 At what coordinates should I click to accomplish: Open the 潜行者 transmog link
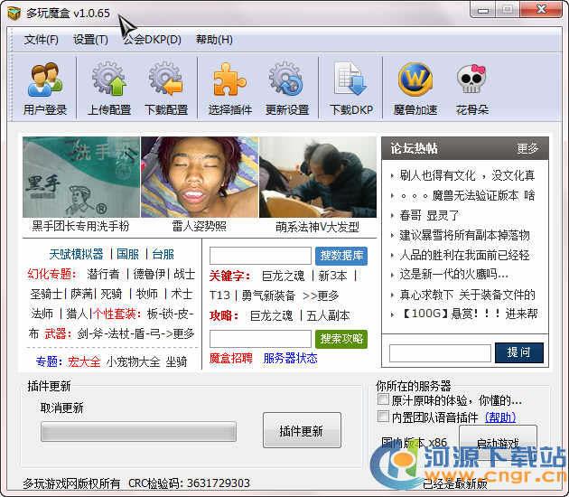click(x=103, y=274)
